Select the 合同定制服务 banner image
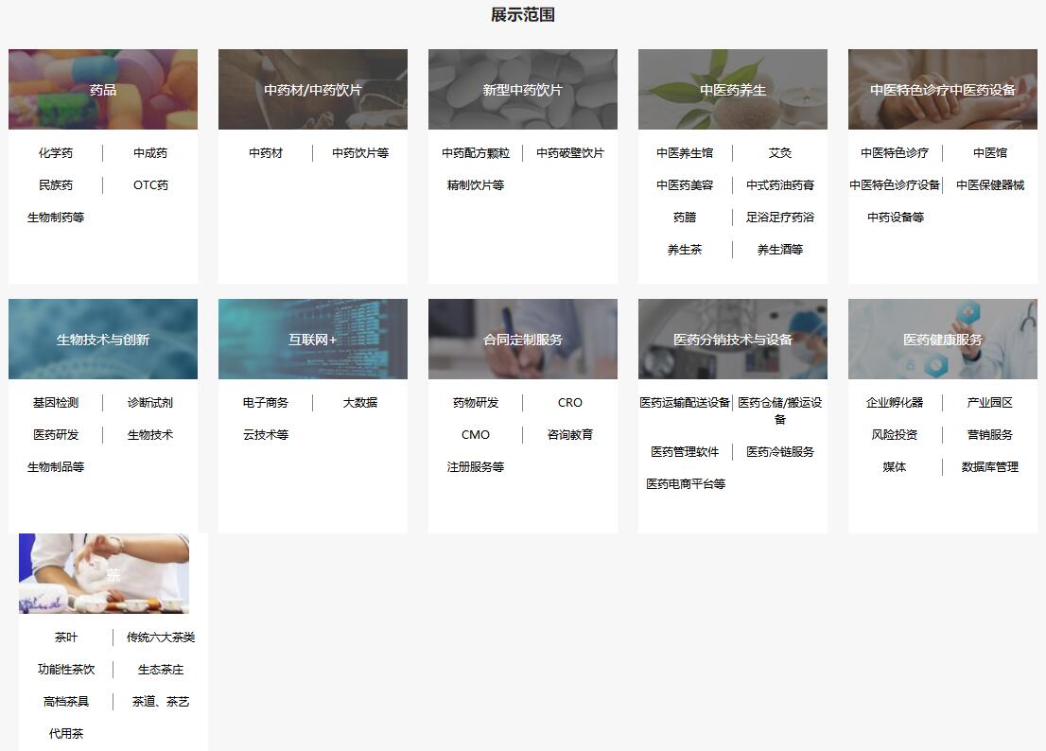 pos(523,340)
